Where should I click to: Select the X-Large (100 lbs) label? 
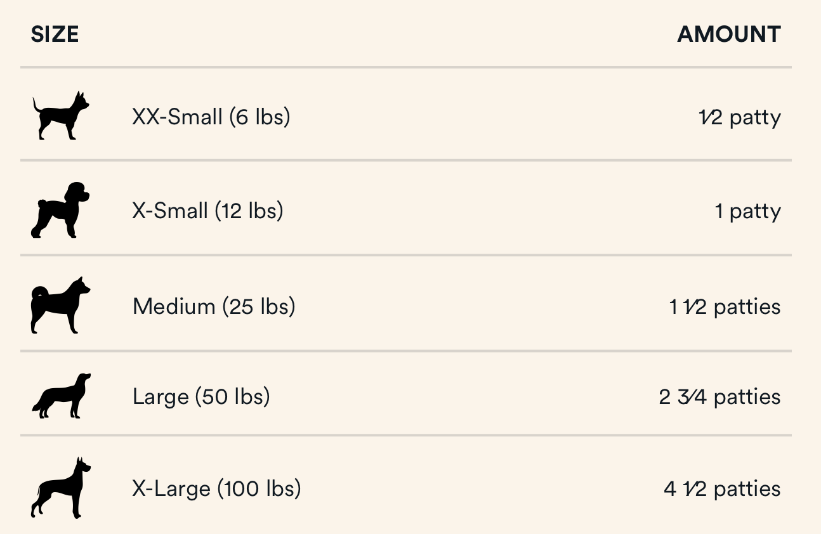[x=216, y=489]
